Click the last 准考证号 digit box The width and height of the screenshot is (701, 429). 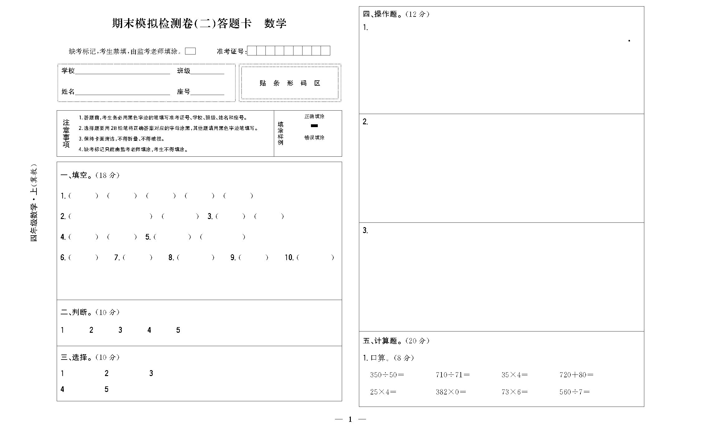pyautogui.click(x=325, y=51)
